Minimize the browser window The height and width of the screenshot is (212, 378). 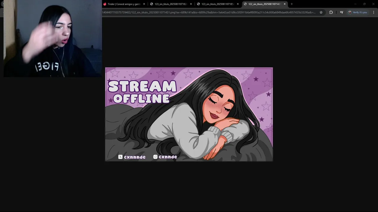(x=355, y=4)
